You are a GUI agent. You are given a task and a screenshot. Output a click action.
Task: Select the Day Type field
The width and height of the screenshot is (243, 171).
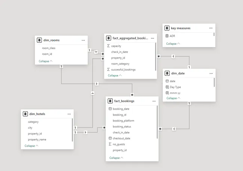[175, 87]
